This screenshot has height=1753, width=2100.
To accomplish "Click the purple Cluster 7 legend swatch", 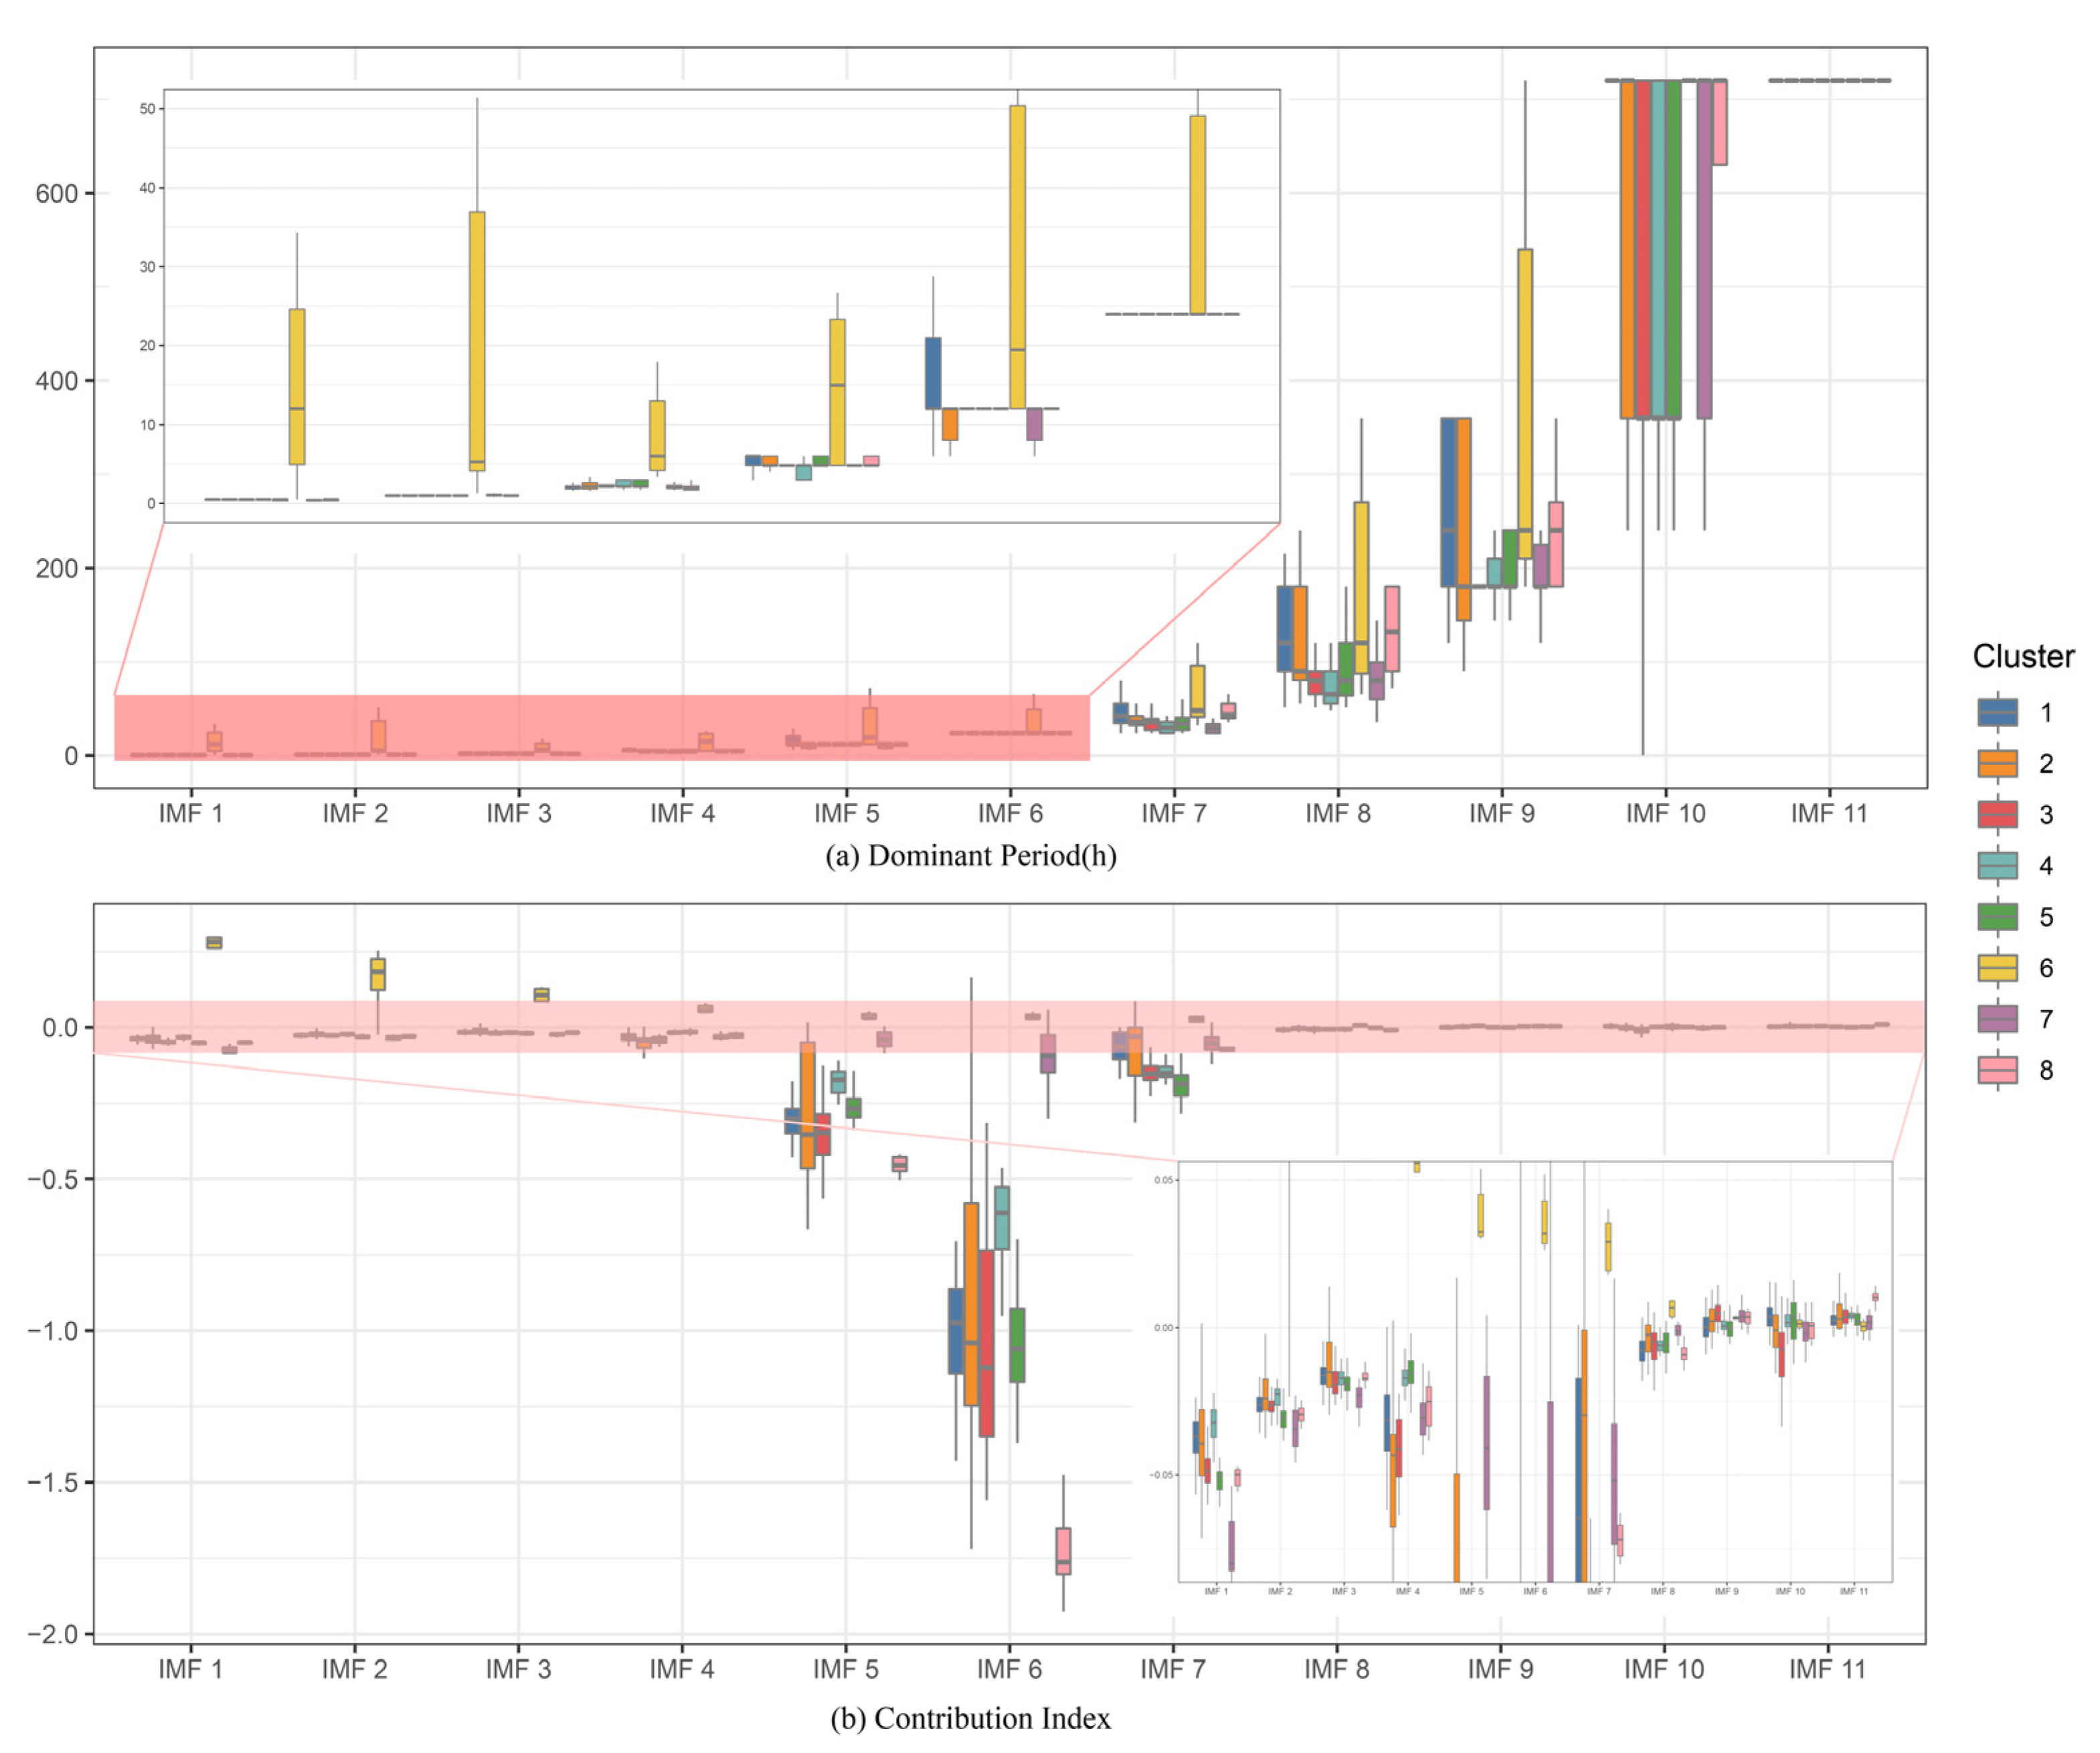I will point(1997,1018).
